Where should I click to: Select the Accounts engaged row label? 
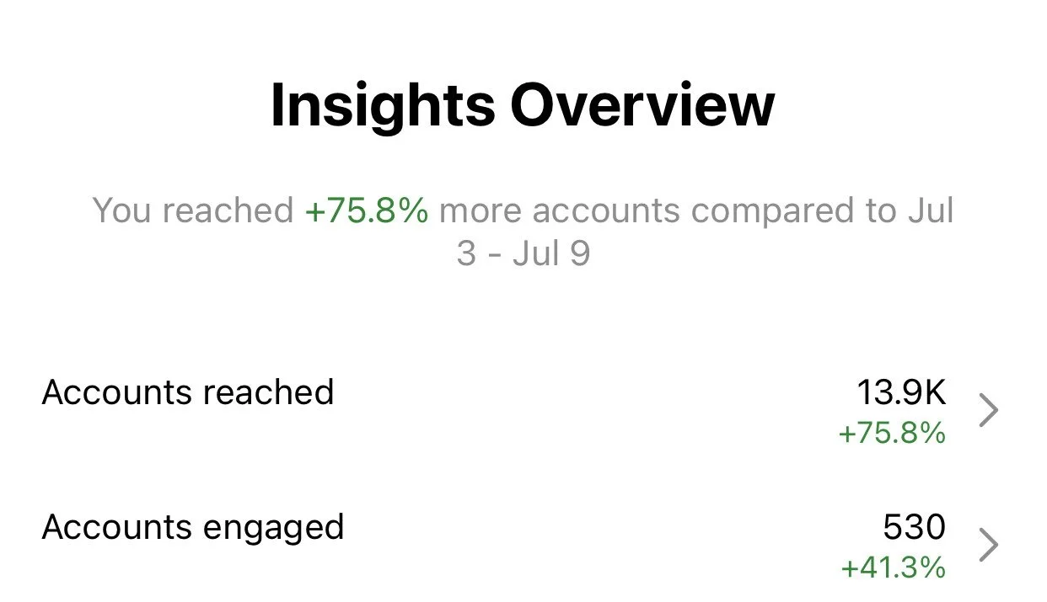pos(193,528)
